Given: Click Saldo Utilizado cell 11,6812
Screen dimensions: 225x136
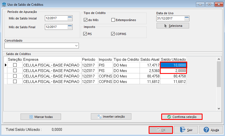Looking at the screenshot, I should (174, 82).
